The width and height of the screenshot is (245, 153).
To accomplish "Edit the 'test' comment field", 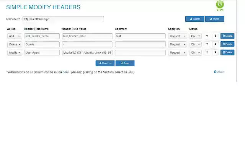I will point(140,36).
